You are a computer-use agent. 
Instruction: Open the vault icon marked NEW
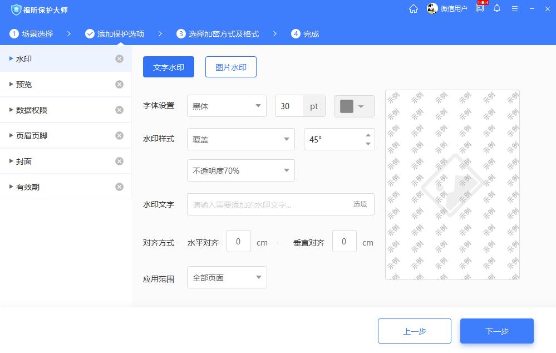pos(479,8)
